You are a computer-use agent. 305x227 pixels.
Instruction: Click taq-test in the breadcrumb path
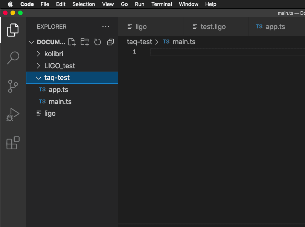[139, 42]
